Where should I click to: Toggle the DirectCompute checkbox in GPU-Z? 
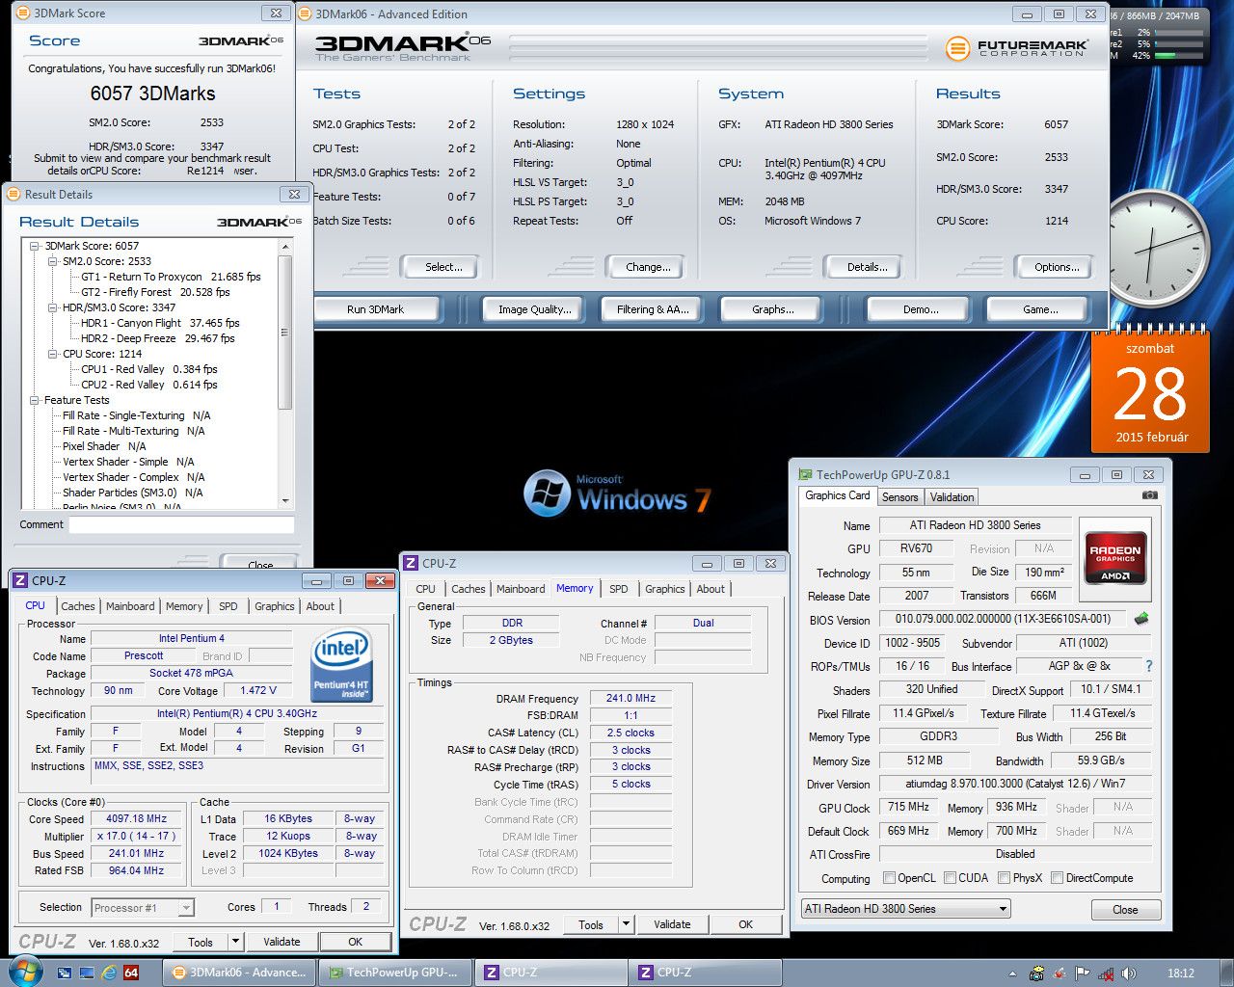click(1058, 878)
